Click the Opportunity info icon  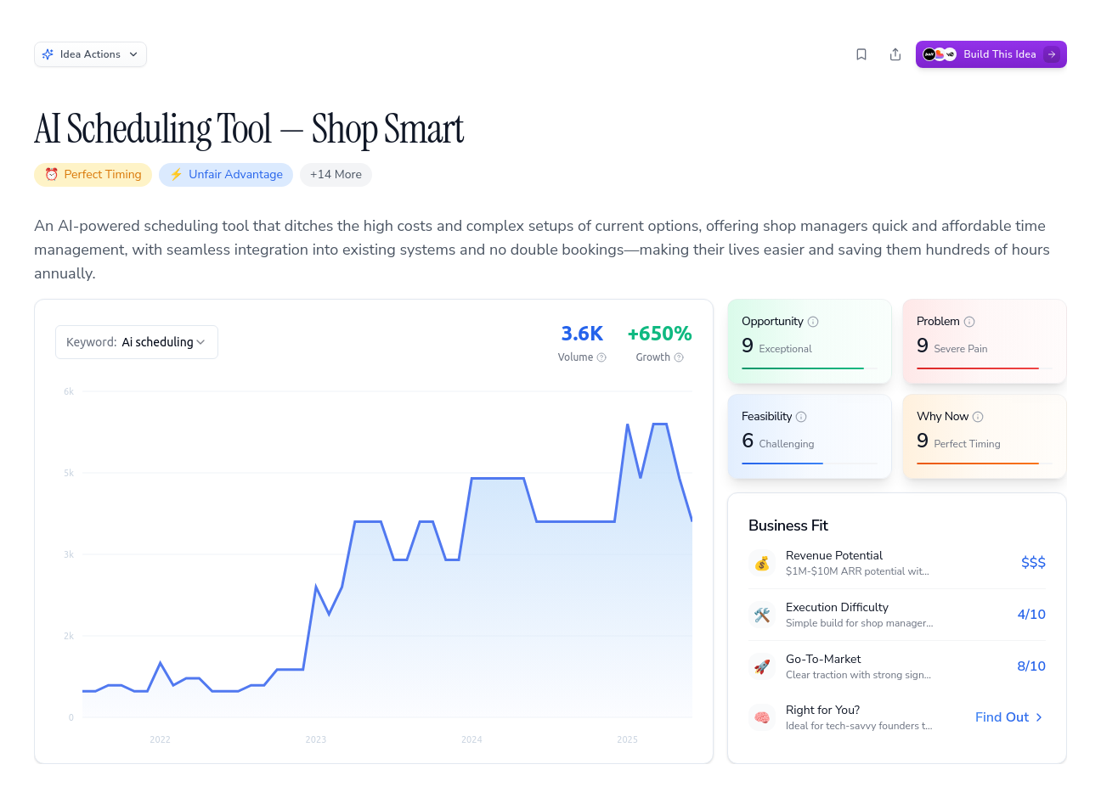point(813,322)
